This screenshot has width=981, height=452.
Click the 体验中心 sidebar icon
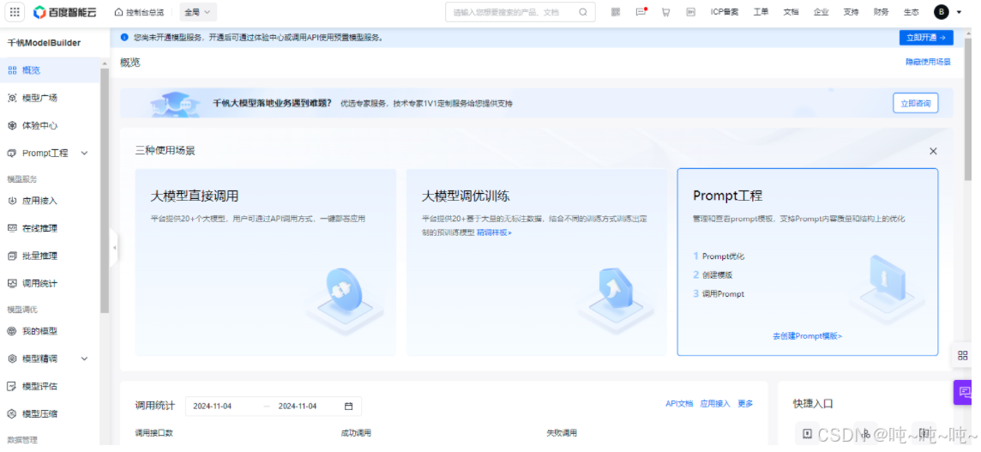pos(12,125)
